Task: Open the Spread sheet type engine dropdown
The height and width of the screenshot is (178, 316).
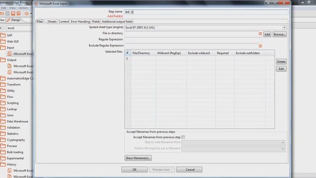Action: point(284,28)
